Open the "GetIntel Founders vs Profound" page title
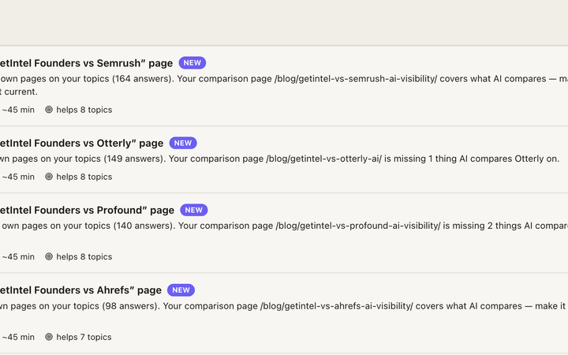This screenshot has width=568, height=355. click(x=87, y=210)
